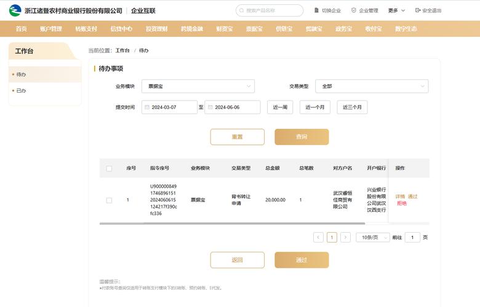Click the 企业管理 shield icon

point(353,10)
